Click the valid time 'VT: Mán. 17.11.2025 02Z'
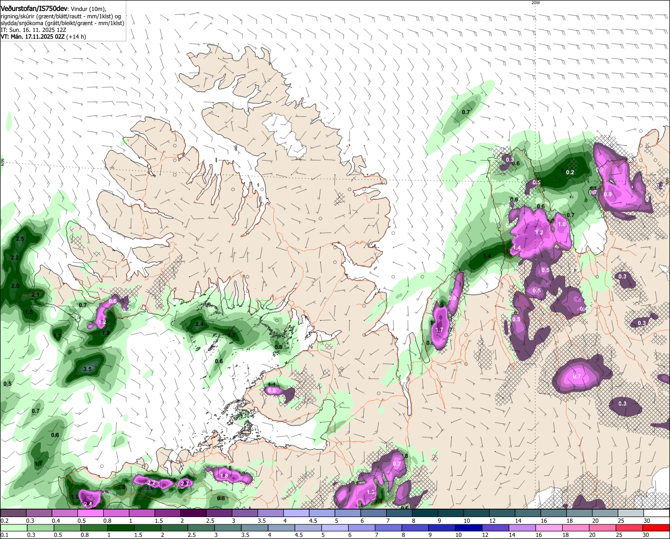 click(x=32, y=37)
